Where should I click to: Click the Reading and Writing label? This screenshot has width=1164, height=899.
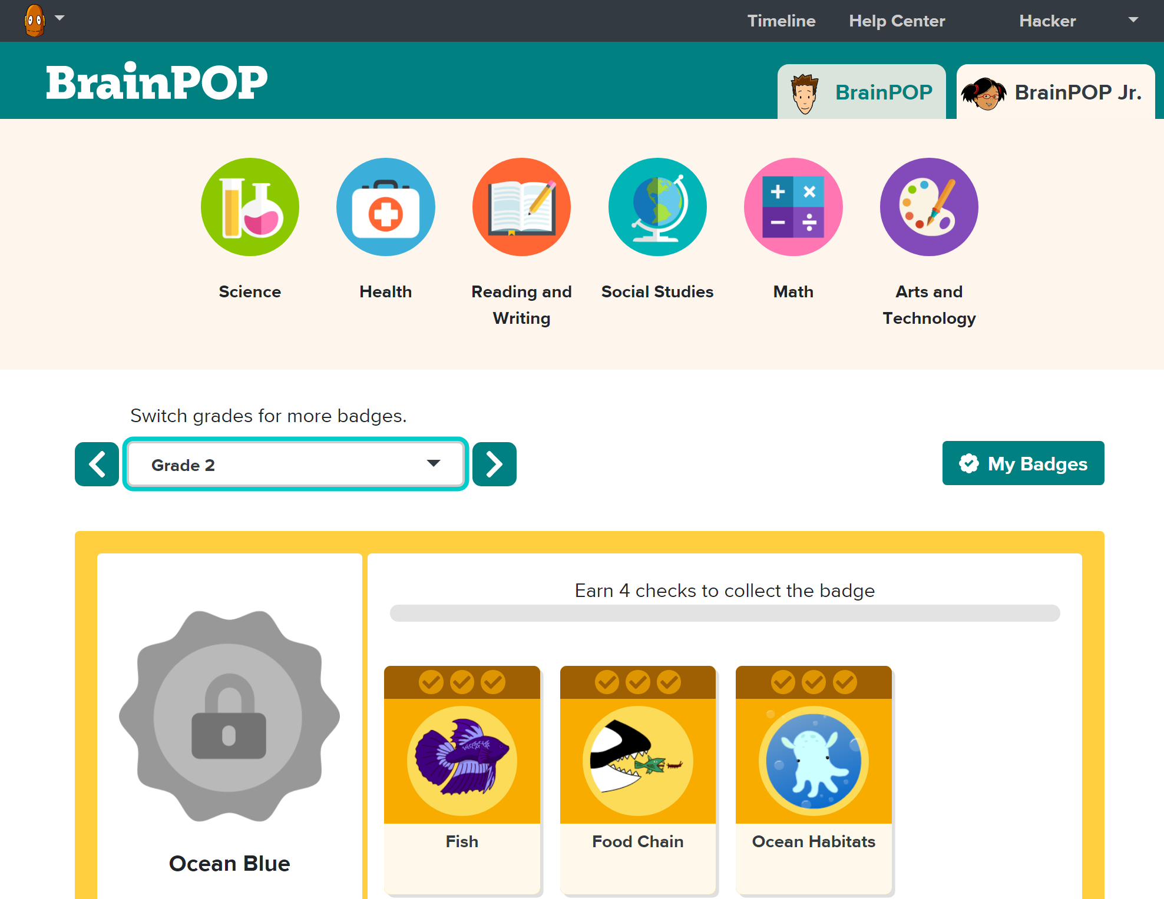(x=521, y=305)
